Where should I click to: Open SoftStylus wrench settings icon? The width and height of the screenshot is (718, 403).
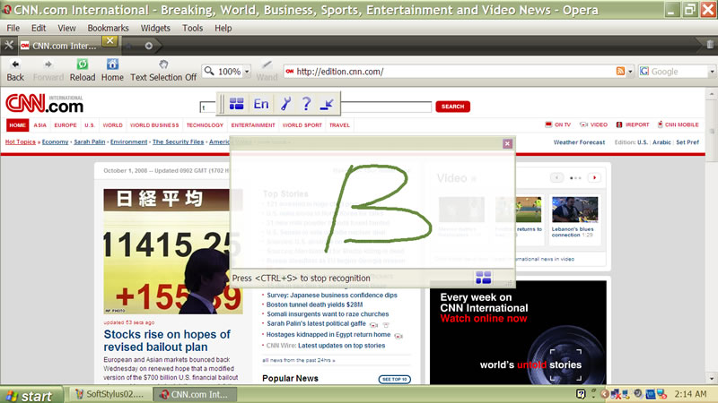tap(285, 104)
